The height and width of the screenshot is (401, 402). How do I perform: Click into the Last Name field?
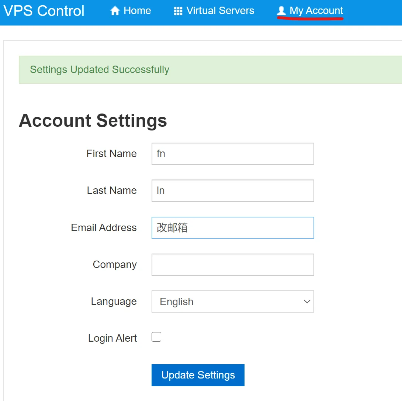tap(233, 191)
